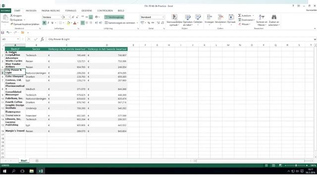Switch to the CONTROLEREN tab
The height and width of the screenshot is (178, 317).
coord(105,10)
